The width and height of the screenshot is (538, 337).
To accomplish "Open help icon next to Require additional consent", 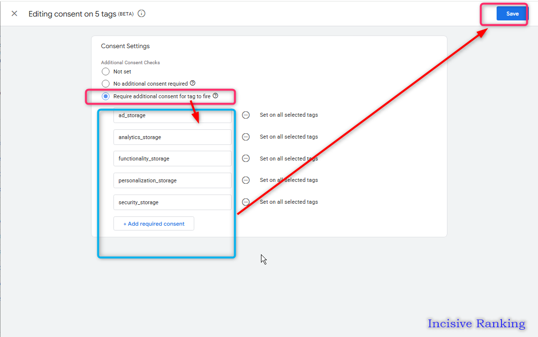I will (x=216, y=96).
